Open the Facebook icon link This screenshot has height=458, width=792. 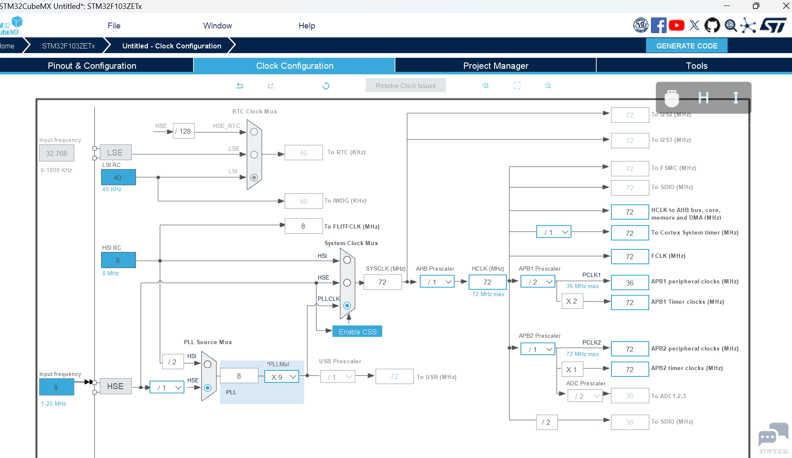click(x=659, y=25)
